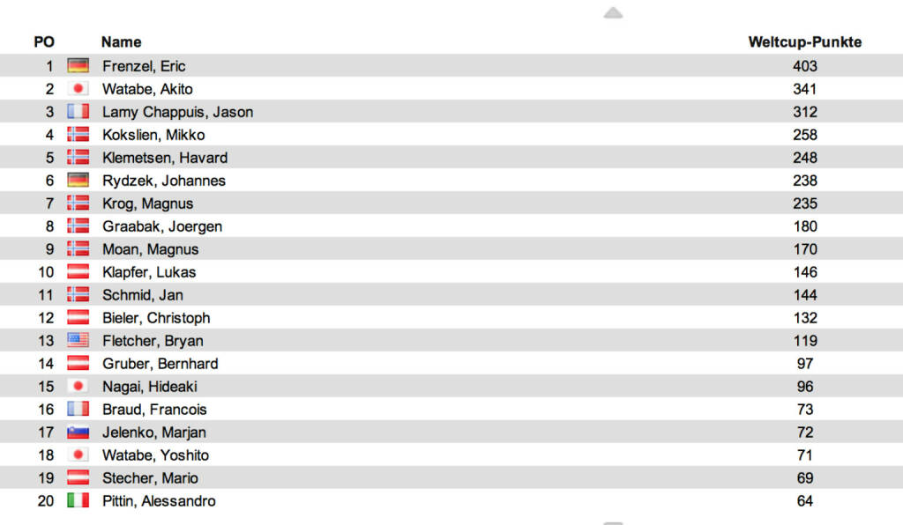903x525 pixels.
Task: Click Frenzel's 403 points value
Action: (x=804, y=66)
